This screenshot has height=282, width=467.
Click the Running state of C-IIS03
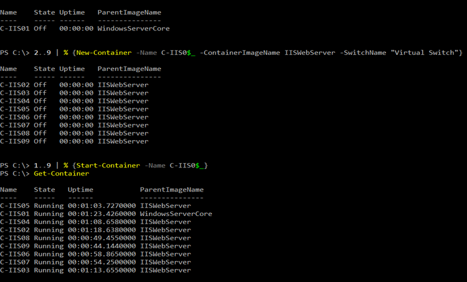pyautogui.click(x=49, y=270)
